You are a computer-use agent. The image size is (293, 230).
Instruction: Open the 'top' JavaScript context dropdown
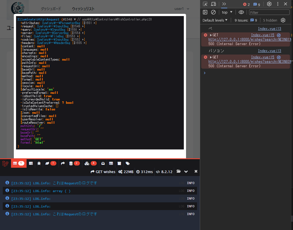pyautogui.click(x=227, y=12)
